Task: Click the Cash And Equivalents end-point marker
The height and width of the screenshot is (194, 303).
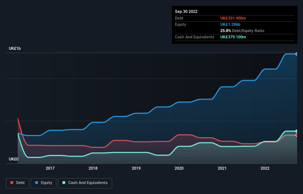Action: 297,131
